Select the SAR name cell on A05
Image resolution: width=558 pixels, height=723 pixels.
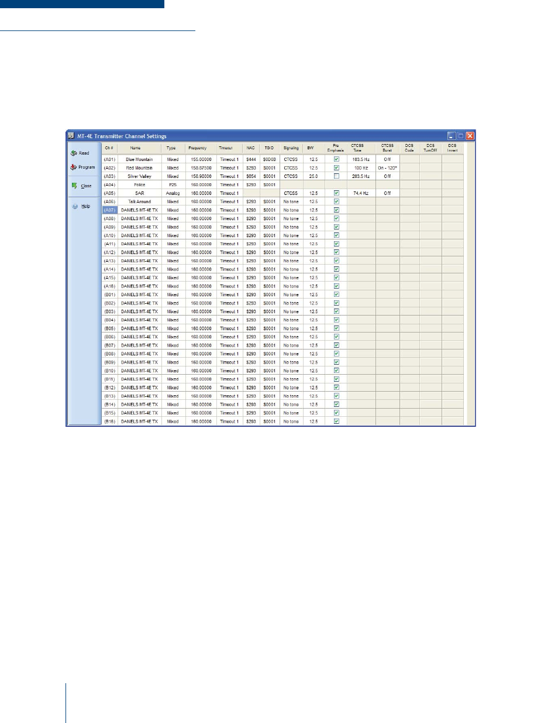pos(139,193)
